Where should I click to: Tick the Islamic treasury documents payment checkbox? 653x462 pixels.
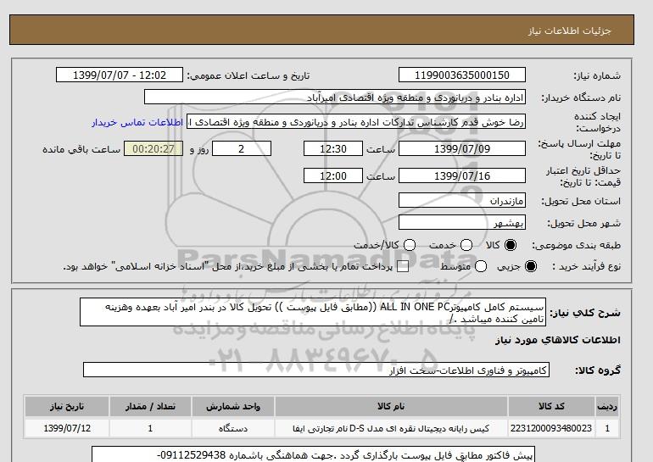click(403, 267)
